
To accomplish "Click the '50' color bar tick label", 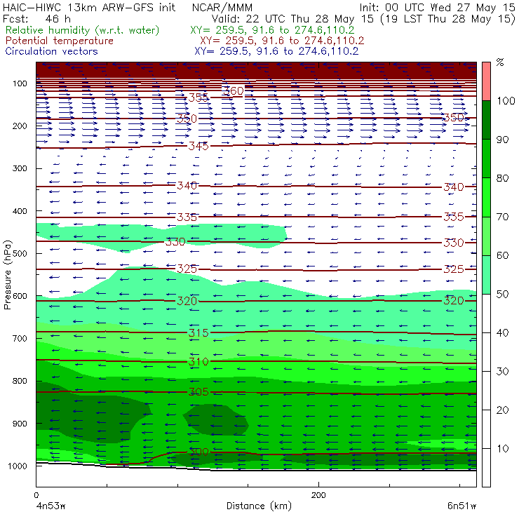I will (x=502, y=295).
